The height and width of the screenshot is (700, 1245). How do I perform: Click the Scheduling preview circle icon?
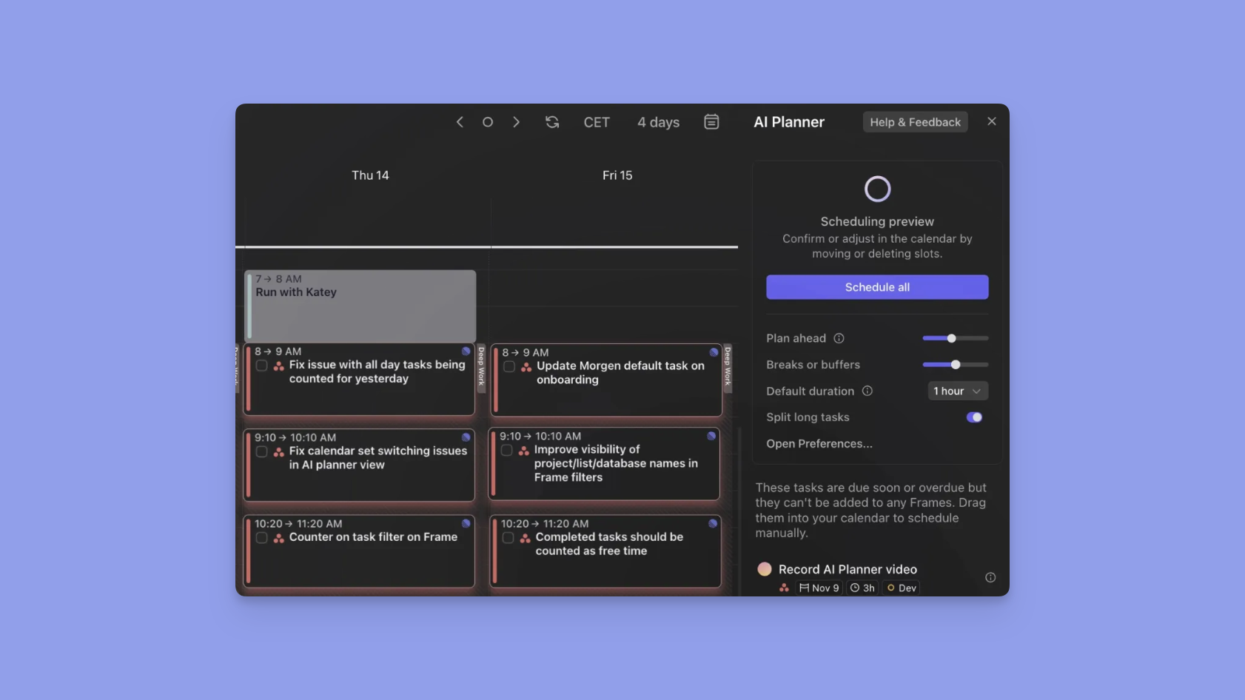tap(877, 189)
